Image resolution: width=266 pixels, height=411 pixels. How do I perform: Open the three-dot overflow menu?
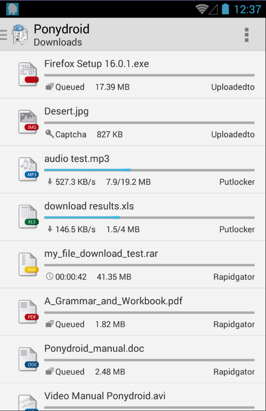(247, 35)
